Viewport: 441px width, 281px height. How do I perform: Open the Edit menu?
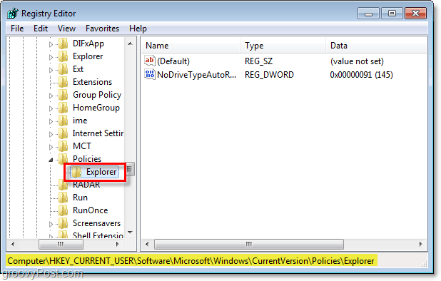point(41,29)
